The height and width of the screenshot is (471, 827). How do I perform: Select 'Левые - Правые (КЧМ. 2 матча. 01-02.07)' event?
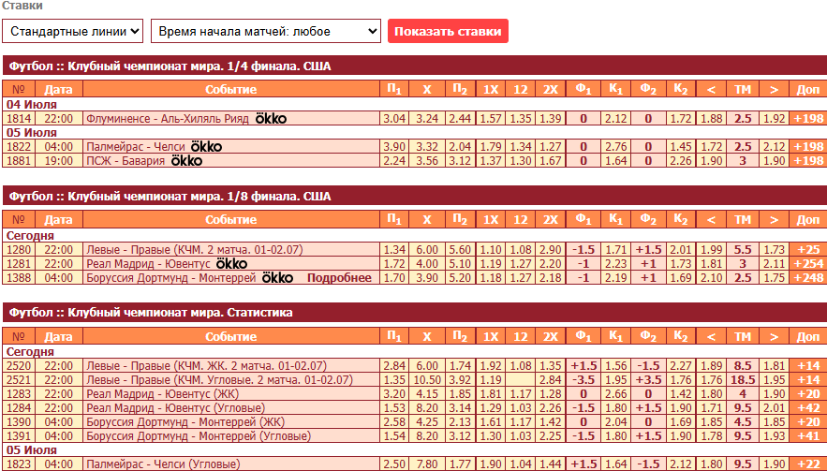[195, 249]
